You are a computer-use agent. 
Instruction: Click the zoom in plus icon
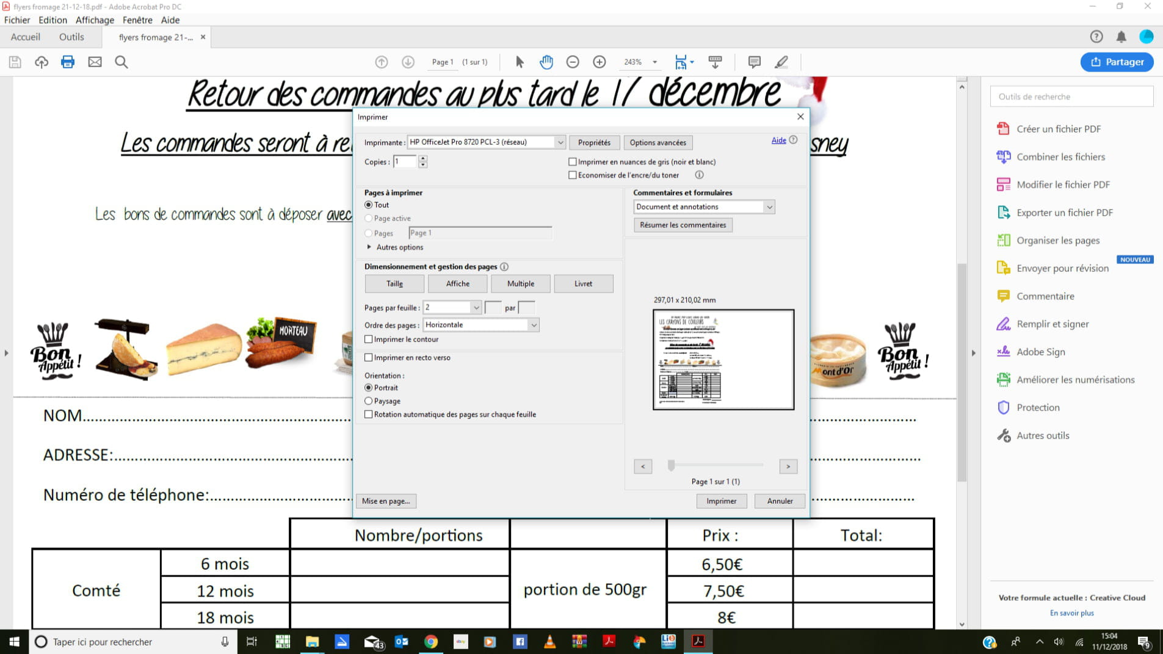pyautogui.click(x=600, y=62)
